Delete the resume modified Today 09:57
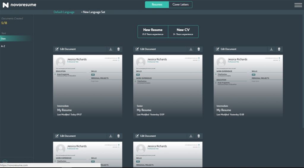 [118, 49]
